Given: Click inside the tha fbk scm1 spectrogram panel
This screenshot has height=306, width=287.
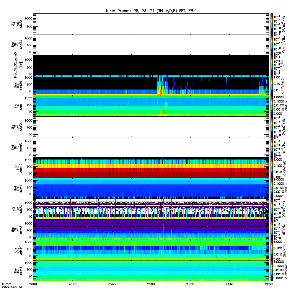Looking at the screenshot, I should coord(151,106).
